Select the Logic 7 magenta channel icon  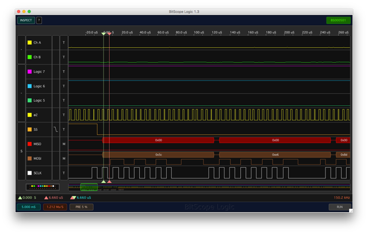(x=30, y=71)
